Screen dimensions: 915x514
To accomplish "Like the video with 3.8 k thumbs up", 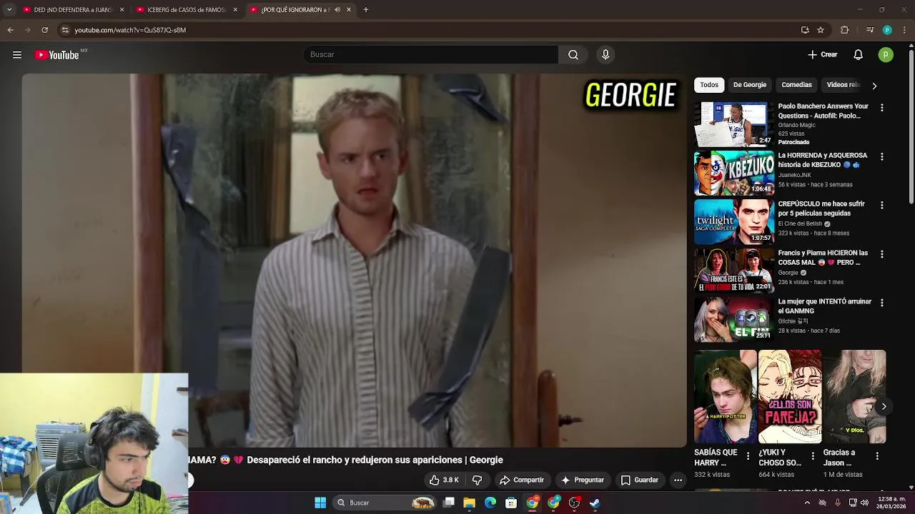I will 444,480.
